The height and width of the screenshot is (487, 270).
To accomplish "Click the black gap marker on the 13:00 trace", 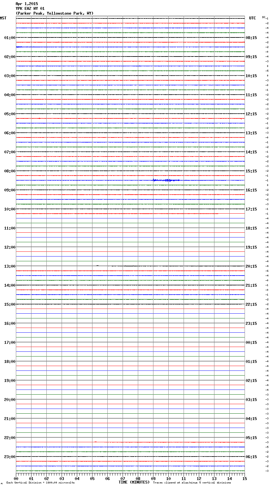I will 98,265.
